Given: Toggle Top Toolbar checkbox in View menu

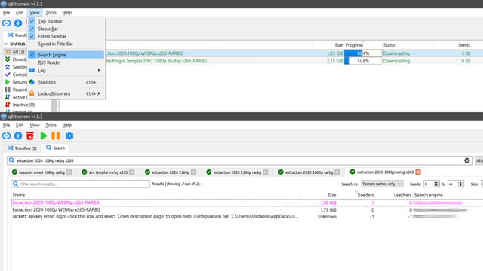Looking at the screenshot, I should click(x=32, y=21).
